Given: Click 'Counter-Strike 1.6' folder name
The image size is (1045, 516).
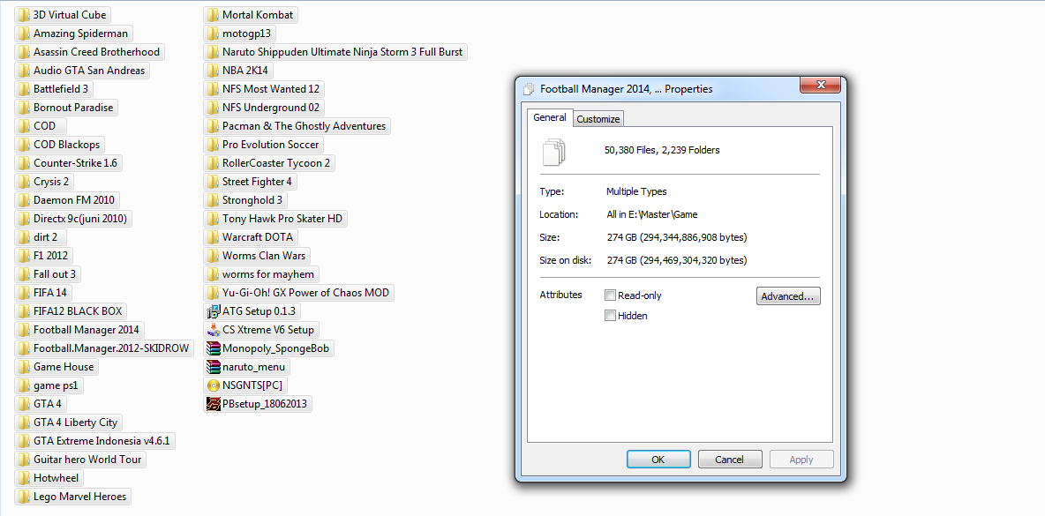Looking at the screenshot, I should tap(75, 163).
